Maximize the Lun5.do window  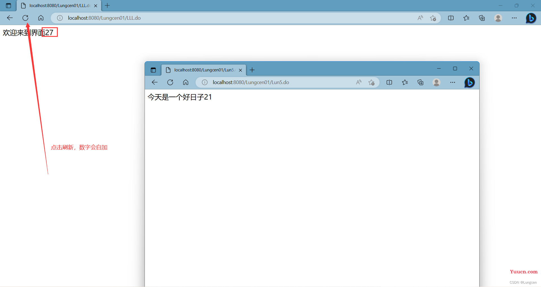point(455,69)
